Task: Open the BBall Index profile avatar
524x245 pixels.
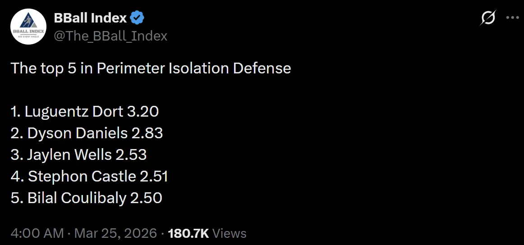Action: pos(28,27)
